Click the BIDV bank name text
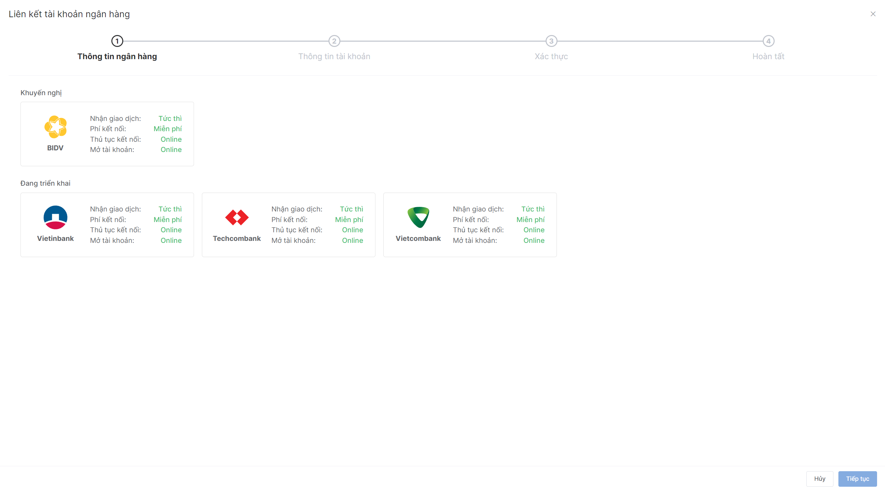The height and width of the screenshot is (494, 885). pyautogui.click(x=55, y=148)
